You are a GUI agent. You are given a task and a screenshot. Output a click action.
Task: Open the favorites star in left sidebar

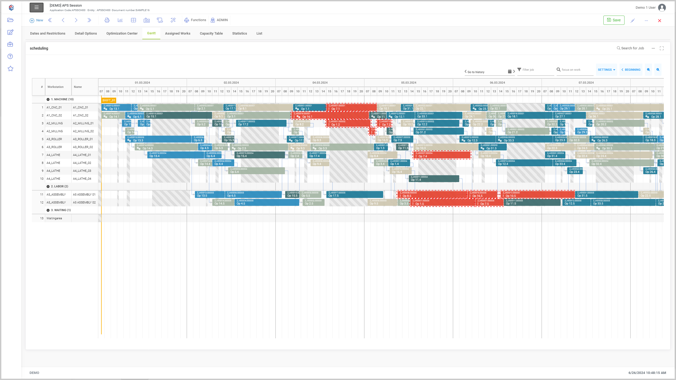[x=10, y=69]
